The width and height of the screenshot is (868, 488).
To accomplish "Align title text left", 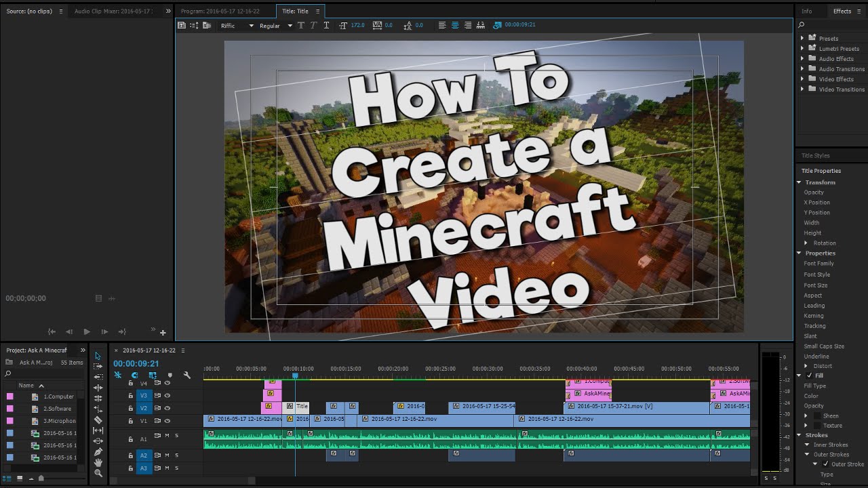I will click(x=442, y=25).
